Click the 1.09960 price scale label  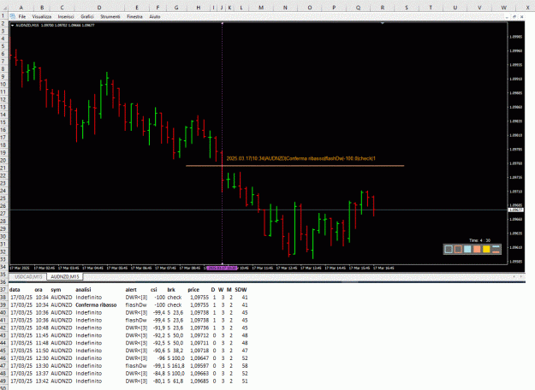coord(515,50)
